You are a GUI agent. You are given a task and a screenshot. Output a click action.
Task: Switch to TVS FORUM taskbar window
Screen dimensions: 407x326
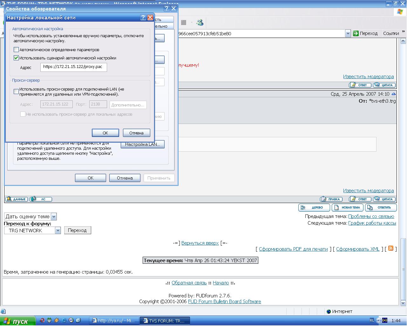165,321
